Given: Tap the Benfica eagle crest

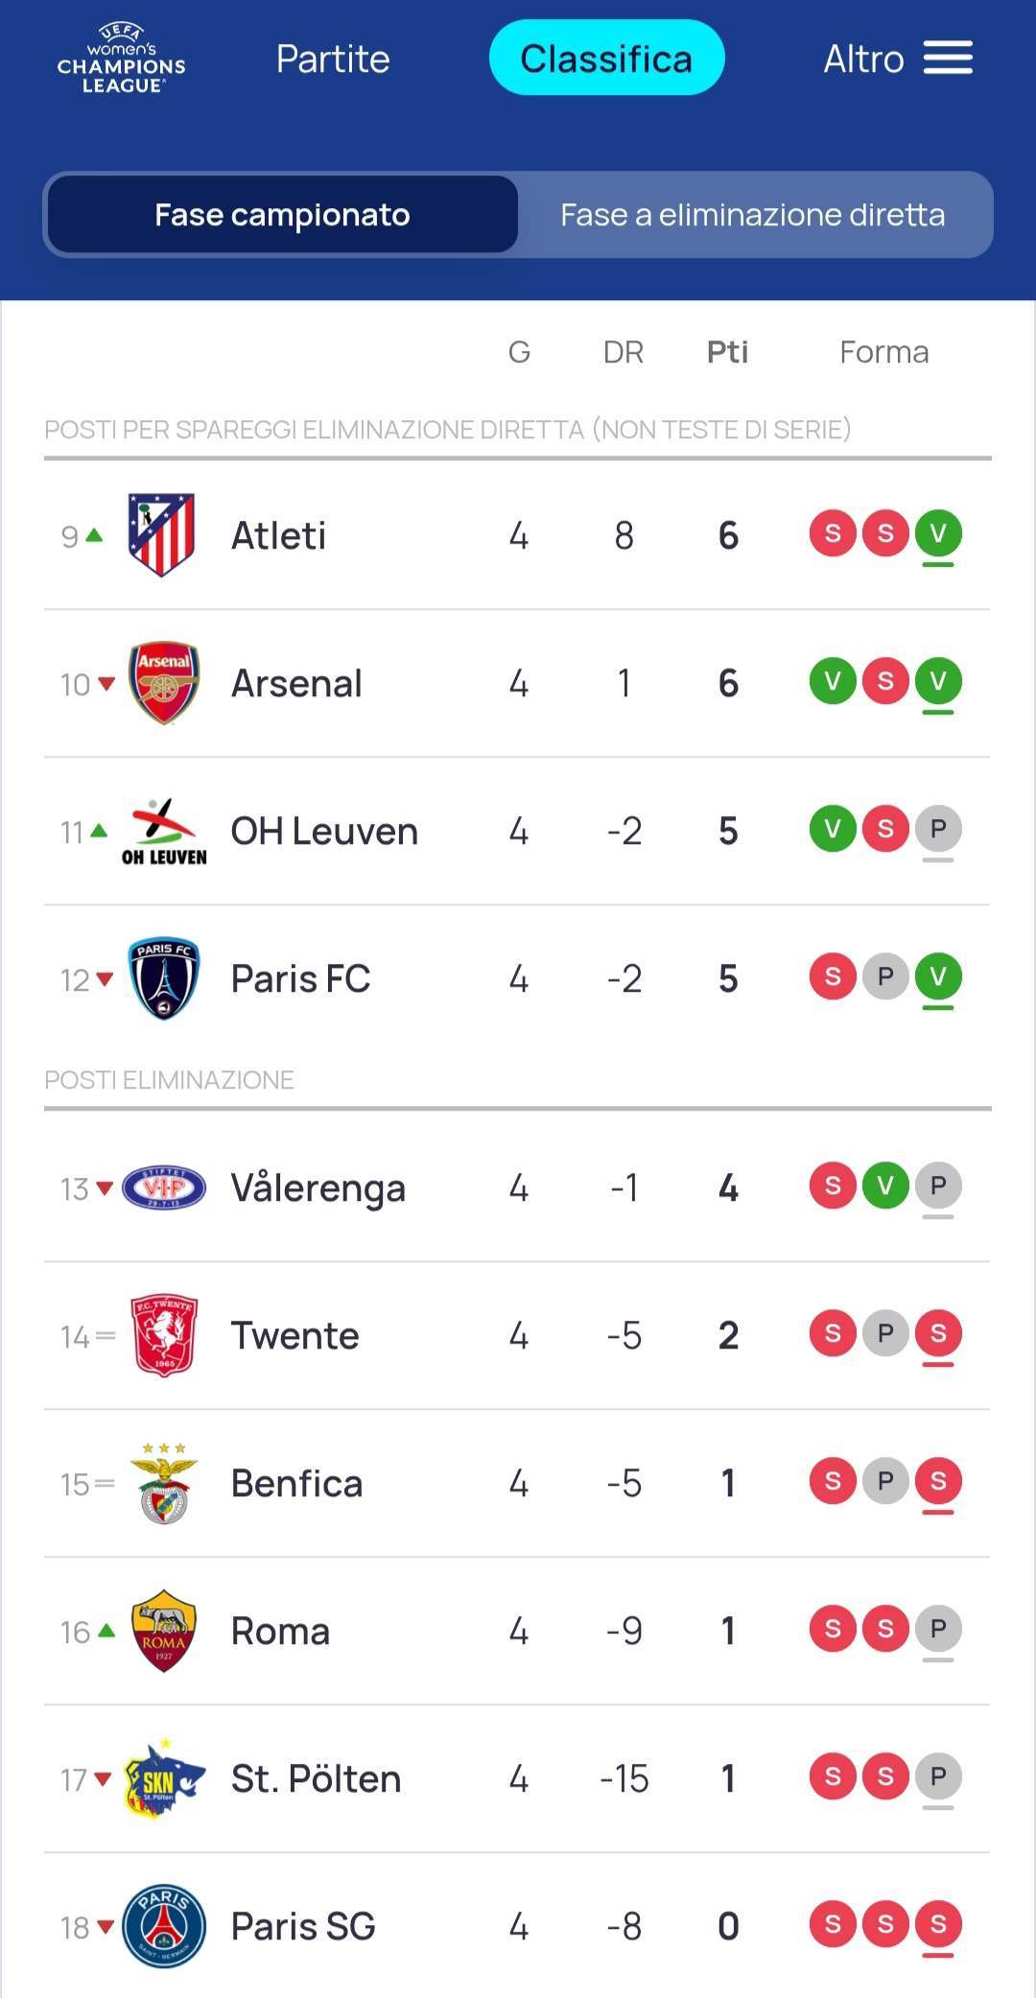Looking at the screenshot, I should (164, 1483).
